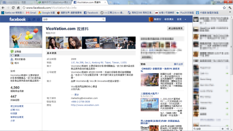Expand the 更多 link in the description
This screenshot has width=233, height=131.
tap(77, 95)
